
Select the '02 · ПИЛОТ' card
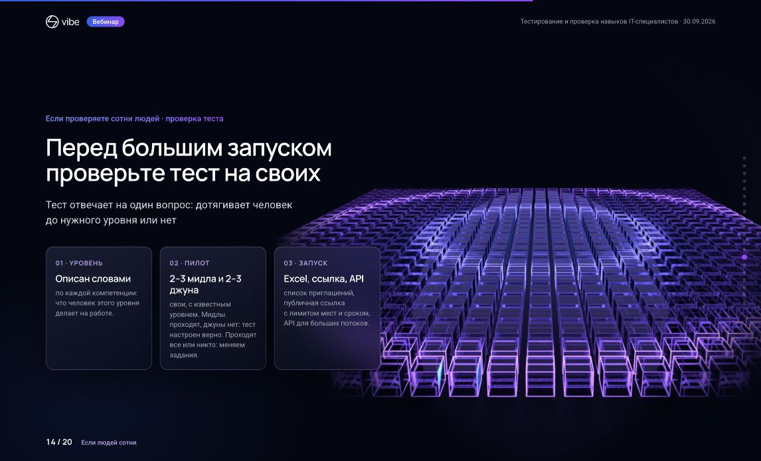(213, 308)
